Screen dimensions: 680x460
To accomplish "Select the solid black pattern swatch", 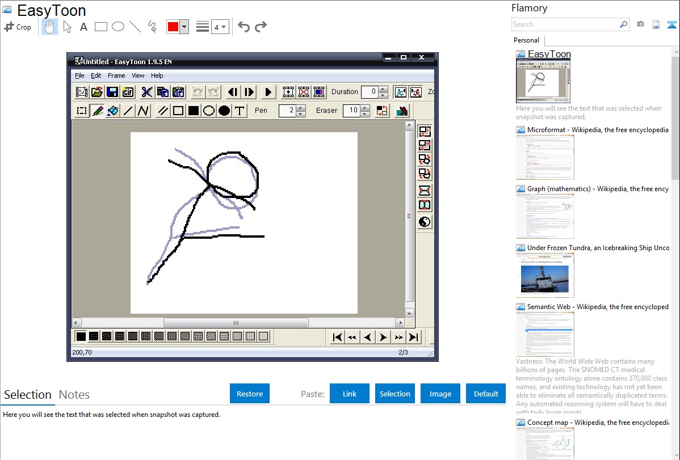I will pos(81,336).
